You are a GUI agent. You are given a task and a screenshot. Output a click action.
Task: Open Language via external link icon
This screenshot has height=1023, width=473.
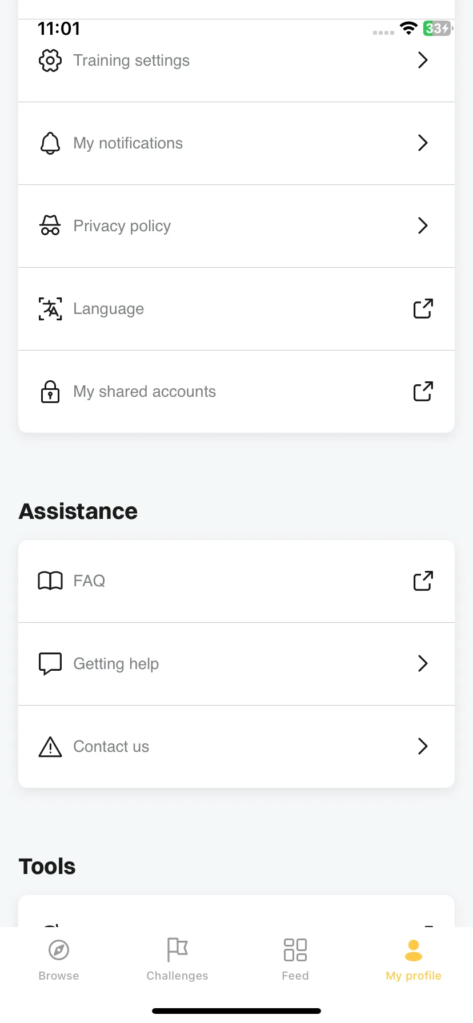pyautogui.click(x=423, y=309)
